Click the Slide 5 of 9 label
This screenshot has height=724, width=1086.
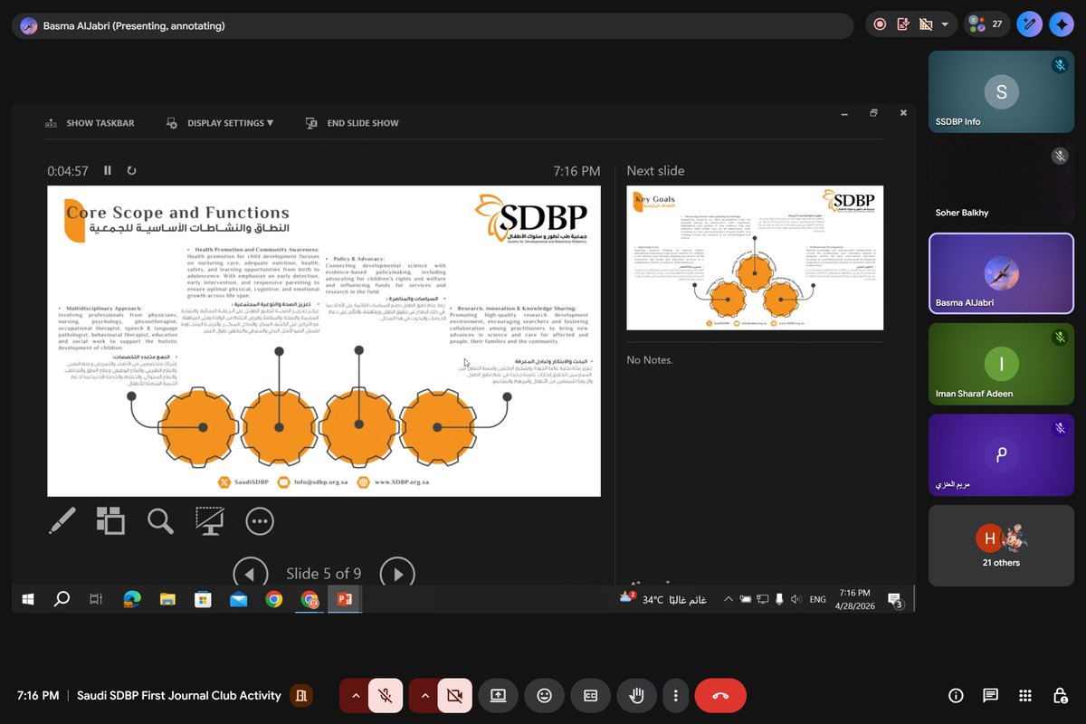click(x=324, y=574)
